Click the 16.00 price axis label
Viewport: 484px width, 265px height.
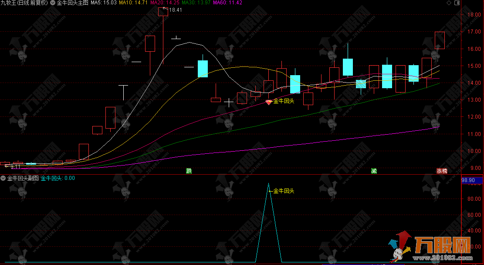point(474,49)
